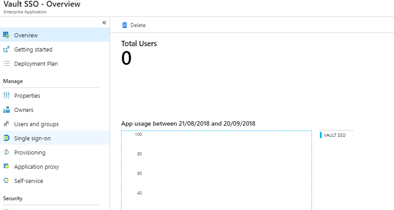The height and width of the screenshot is (210, 394).
Task: Open the Provisioning section
Action: pos(55,152)
